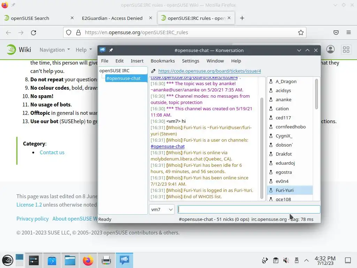Select nick Drakfot in the list
This screenshot has height=268, width=357.
(284, 154)
